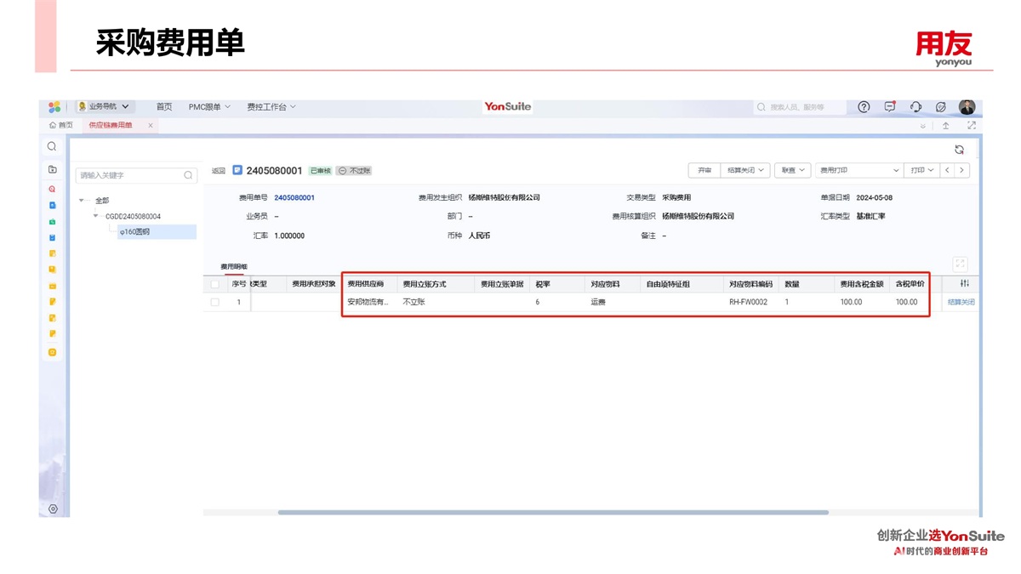Go to the next document arrow
Viewport: 1021px width, 574px height.
click(961, 170)
